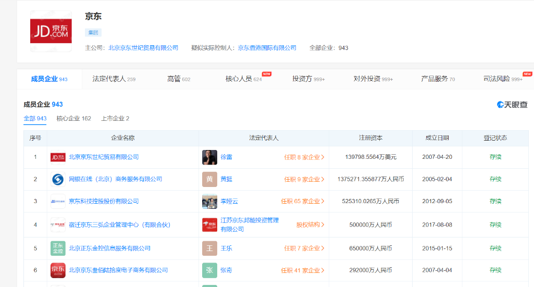Open legal representative 王乐 profile
The width and height of the screenshot is (534, 287).
[226, 248]
